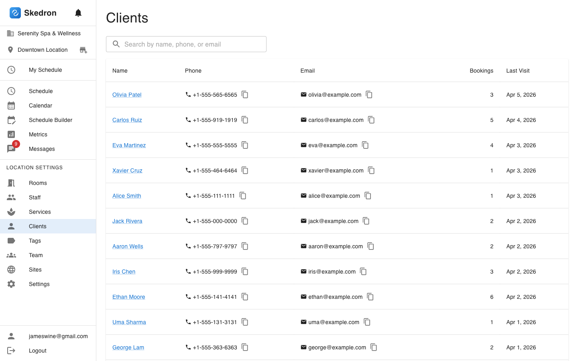Copy iris@example.com email address
The height and width of the screenshot is (361, 578).
(363, 272)
